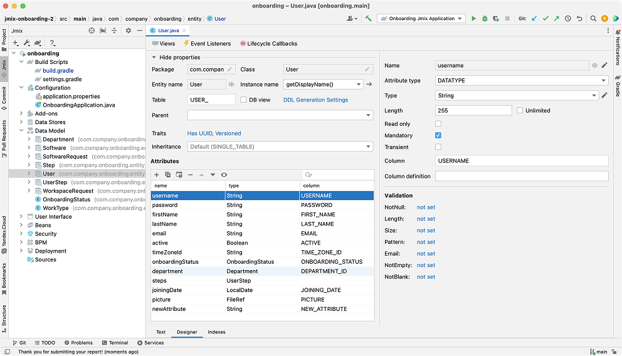Run the Onboarding Jmix Application
Screen dimensions: 622x356
pos(473,19)
